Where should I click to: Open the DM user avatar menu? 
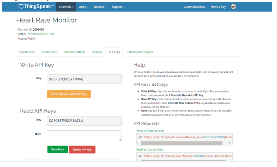tap(233, 6)
